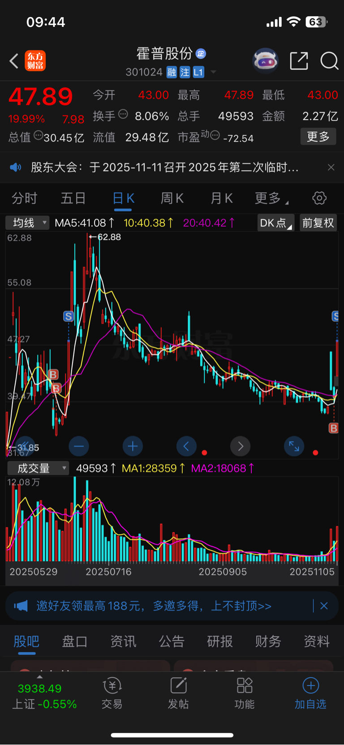Open the 股吧 tab
This screenshot has width=344, height=745.
click(26, 642)
